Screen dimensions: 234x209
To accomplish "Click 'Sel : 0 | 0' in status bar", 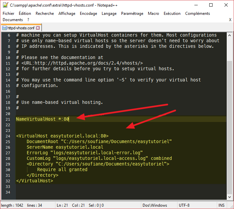I will tap(96, 205).
